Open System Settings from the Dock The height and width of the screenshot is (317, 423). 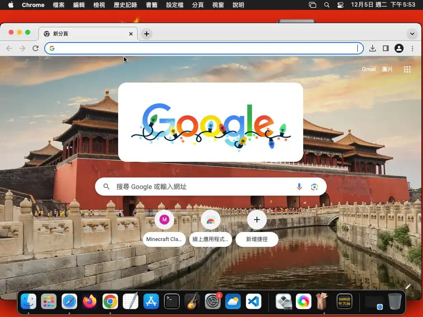tap(213, 301)
